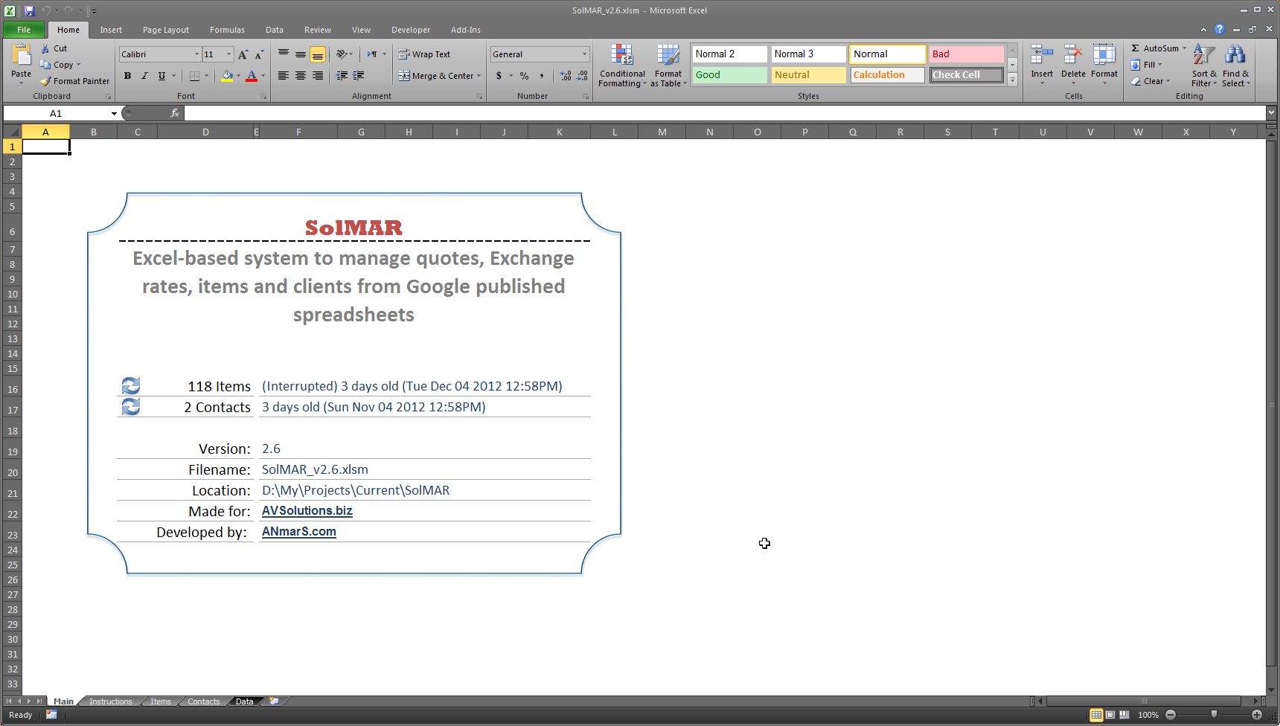The width and height of the screenshot is (1280, 726).
Task: Open the font size dropdown
Action: pos(228,54)
